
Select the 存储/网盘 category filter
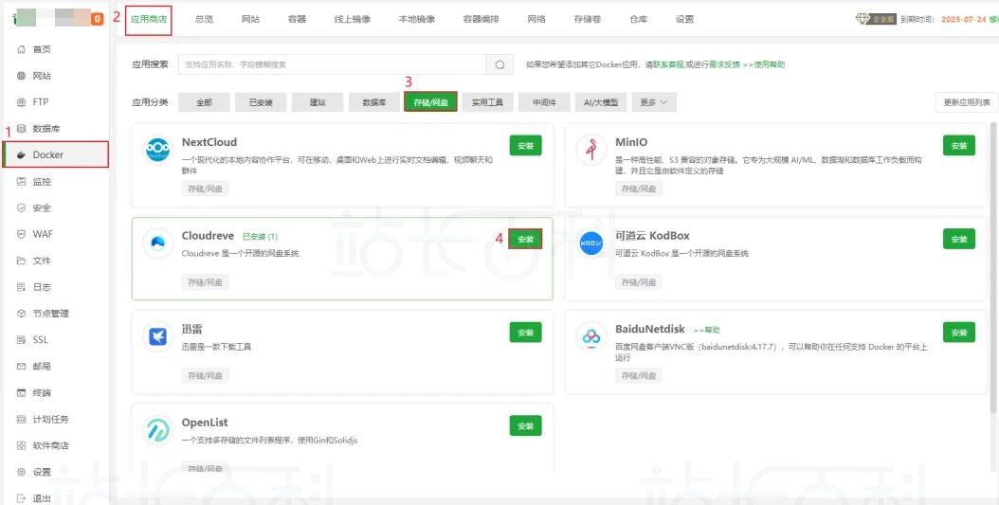click(431, 102)
